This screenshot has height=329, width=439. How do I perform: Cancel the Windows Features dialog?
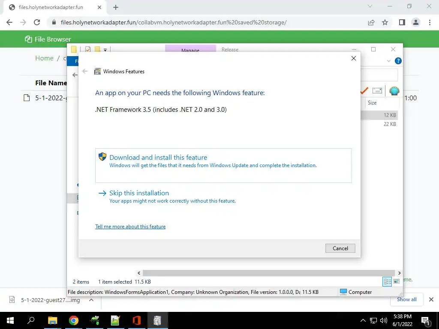(340, 248)
